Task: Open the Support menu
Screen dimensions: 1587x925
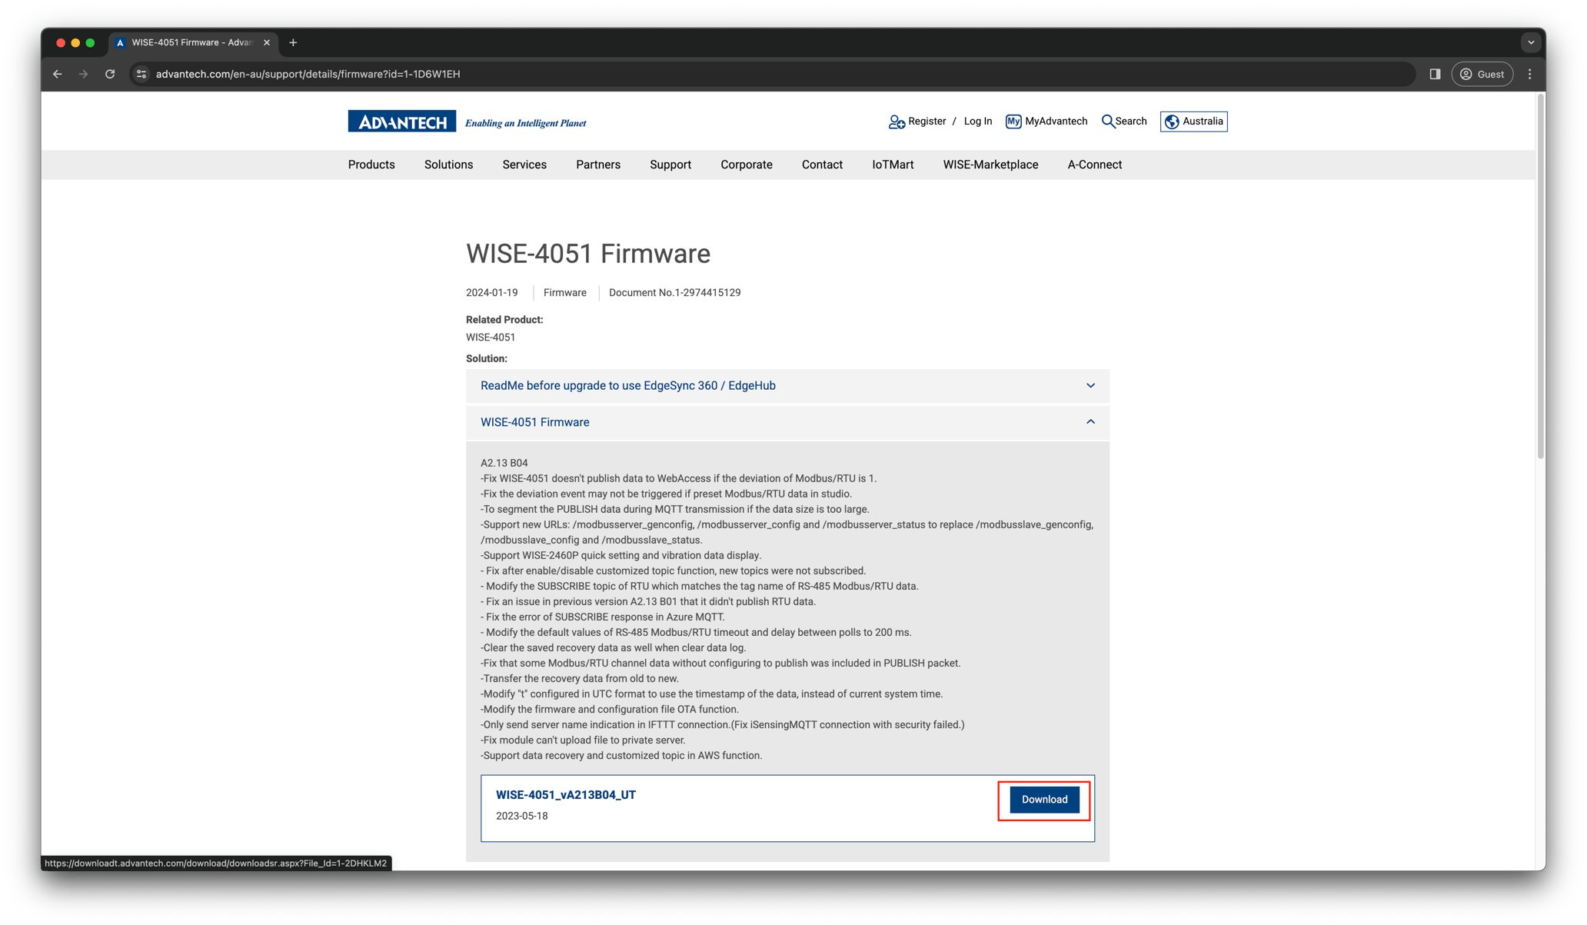Action: [x=670, y=164]
